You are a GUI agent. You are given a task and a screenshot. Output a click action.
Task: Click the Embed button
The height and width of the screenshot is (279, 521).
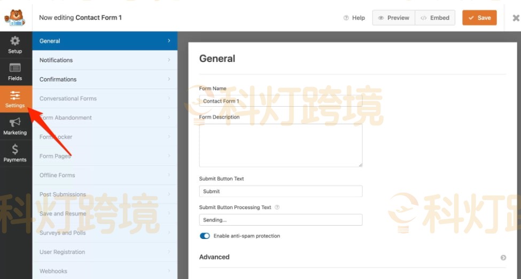pyautogui.click(x=435, y=18)
